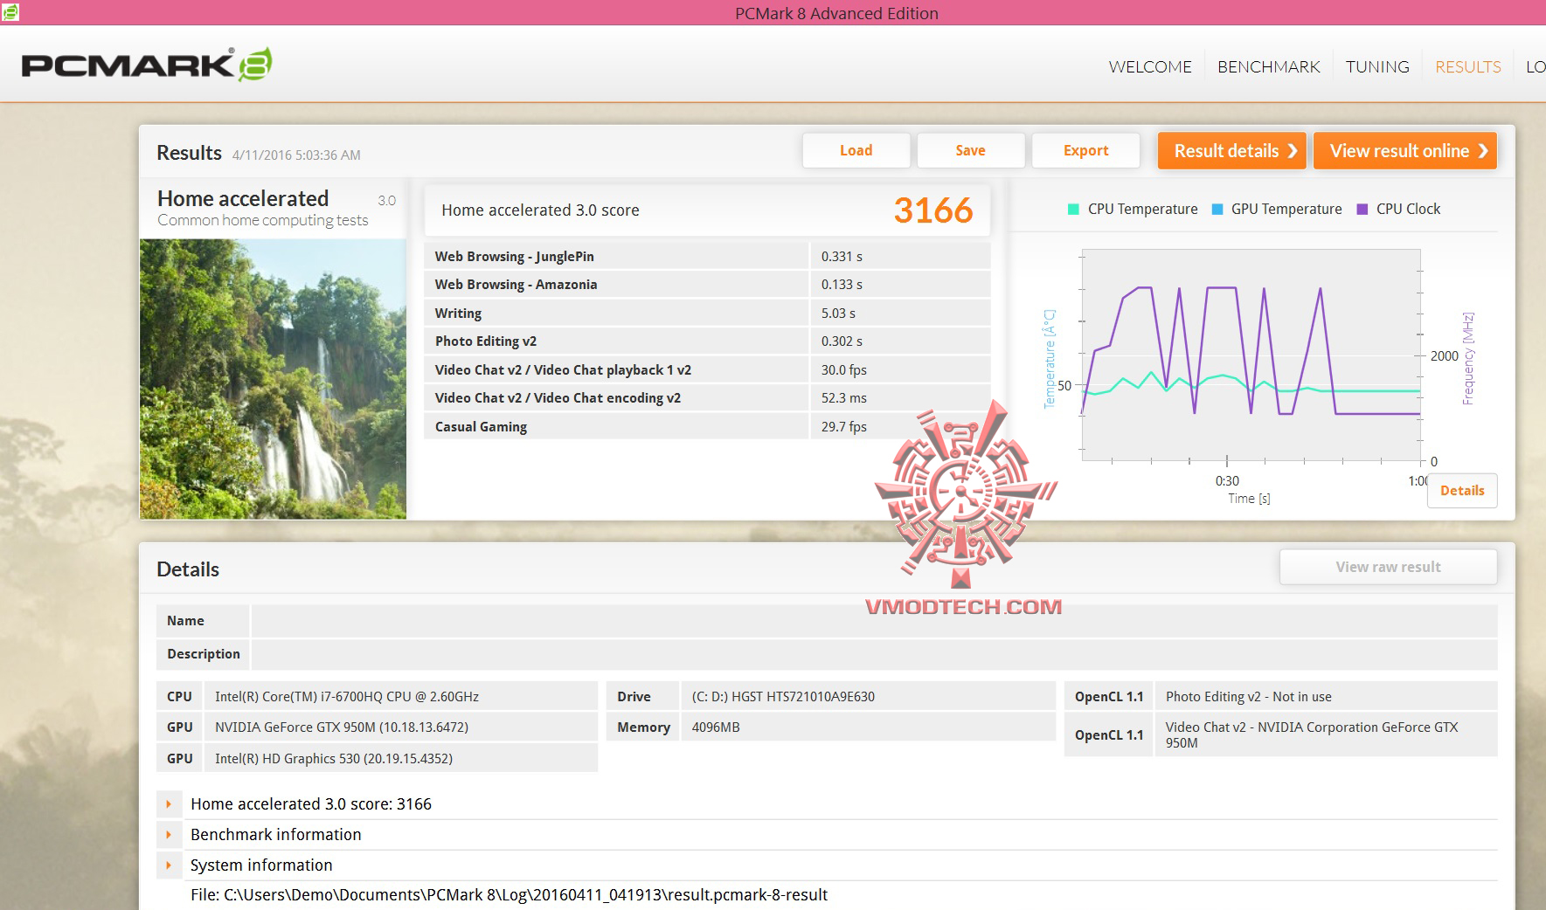Open the chart Details button
This screenshot has width=1546, height=910.
(x=1462, y=491)
